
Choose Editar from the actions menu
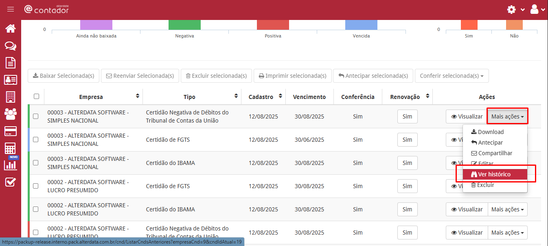click(495, 163)
